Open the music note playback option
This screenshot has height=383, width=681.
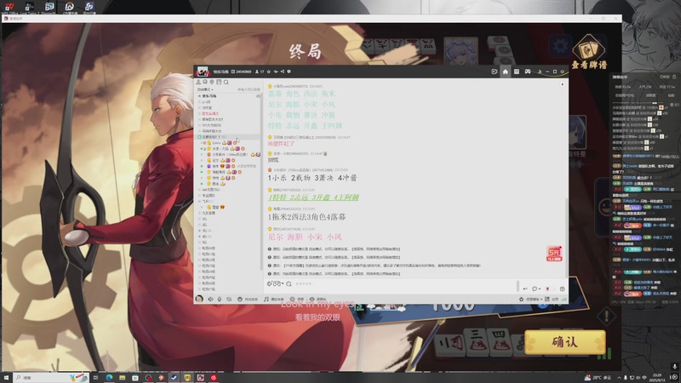pyautogui.click(x=273, y=299)
